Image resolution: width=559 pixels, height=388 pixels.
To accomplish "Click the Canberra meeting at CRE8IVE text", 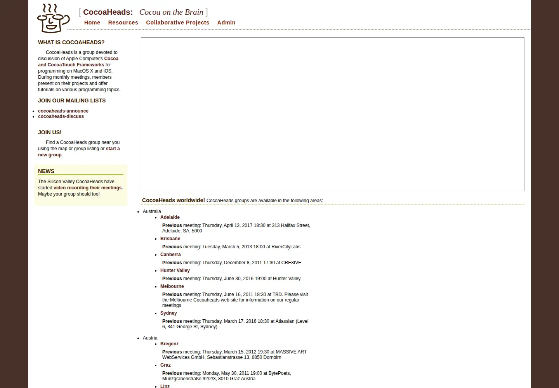I will (232, 263).
